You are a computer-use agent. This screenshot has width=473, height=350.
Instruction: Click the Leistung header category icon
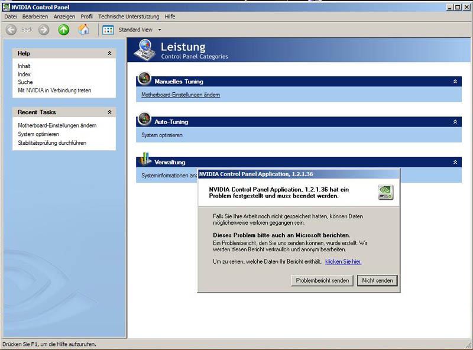point(145,50)
